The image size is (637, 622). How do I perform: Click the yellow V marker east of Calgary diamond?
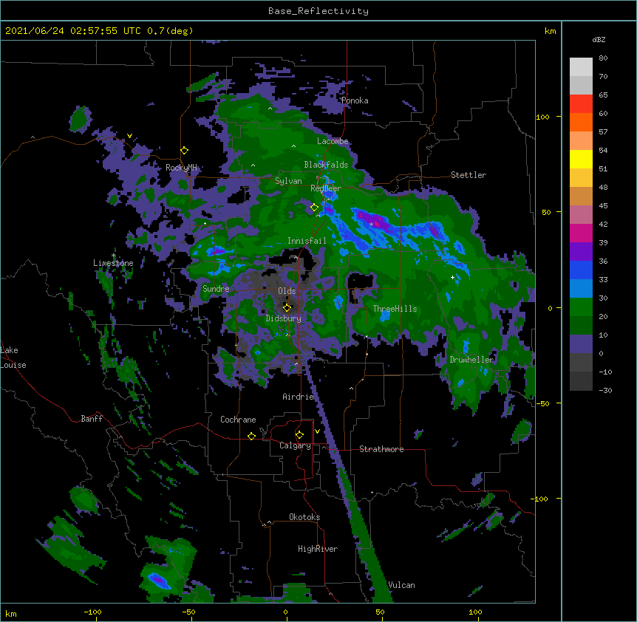[317, 431]
